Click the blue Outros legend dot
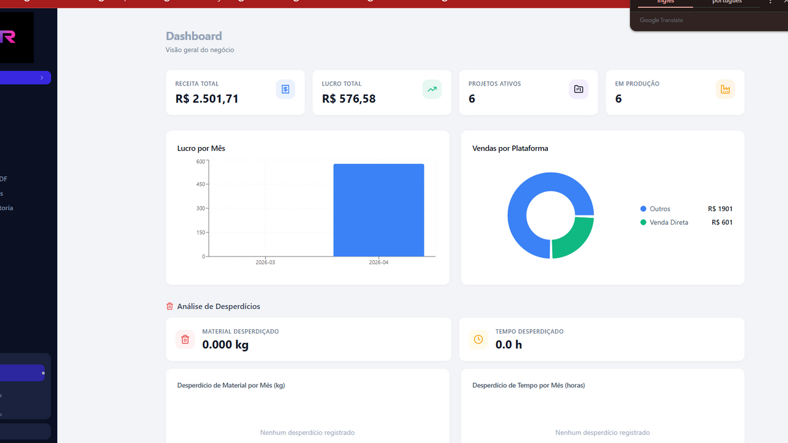 point(643,209)
